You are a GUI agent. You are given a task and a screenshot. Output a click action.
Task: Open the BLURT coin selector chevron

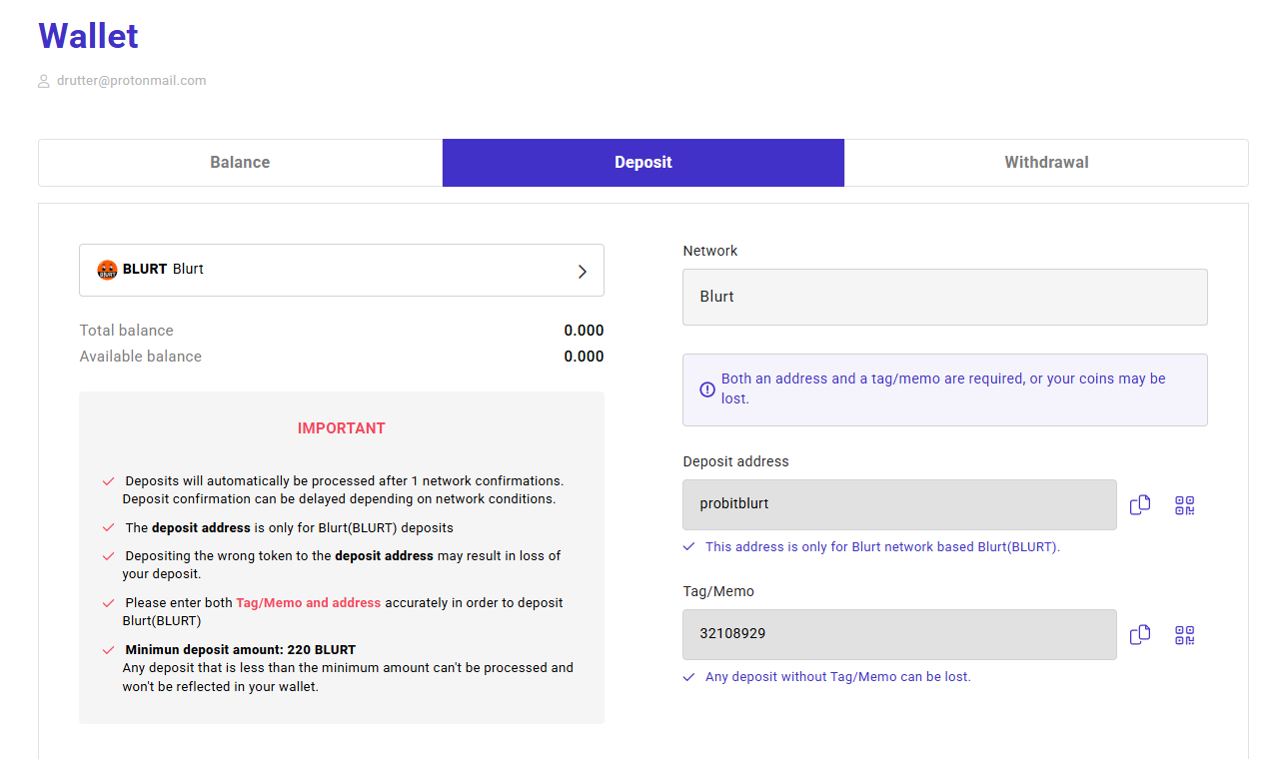pyautogui.click(x=583, y=271)
